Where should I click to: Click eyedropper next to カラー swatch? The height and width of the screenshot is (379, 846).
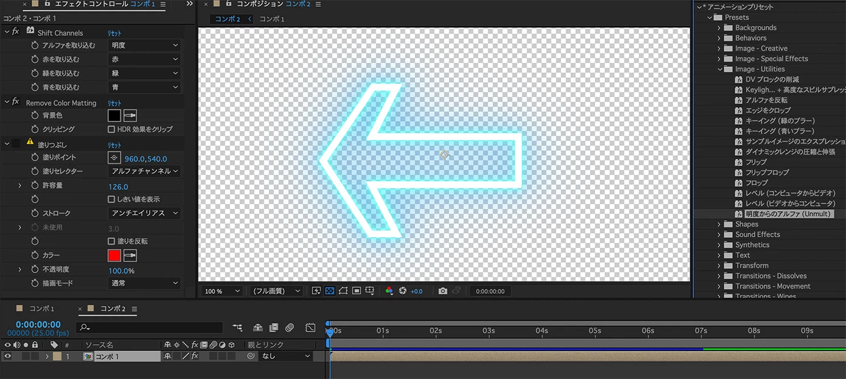coord(130,256)
